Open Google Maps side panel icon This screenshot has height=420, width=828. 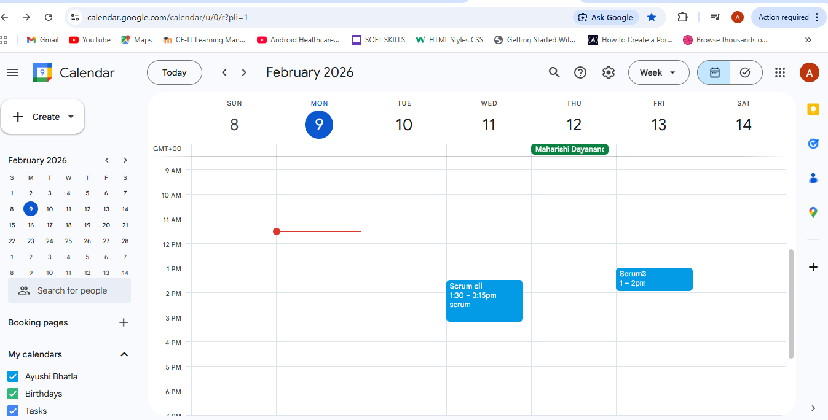coord(813,212)
